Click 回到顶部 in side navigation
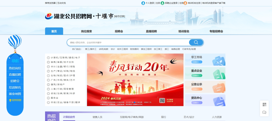272x121 pixels. tap(15, 100)
